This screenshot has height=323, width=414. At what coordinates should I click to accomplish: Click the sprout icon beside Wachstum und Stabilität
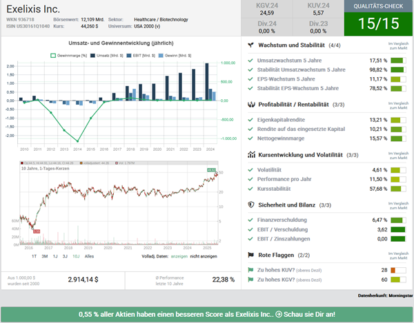(250, 45)
